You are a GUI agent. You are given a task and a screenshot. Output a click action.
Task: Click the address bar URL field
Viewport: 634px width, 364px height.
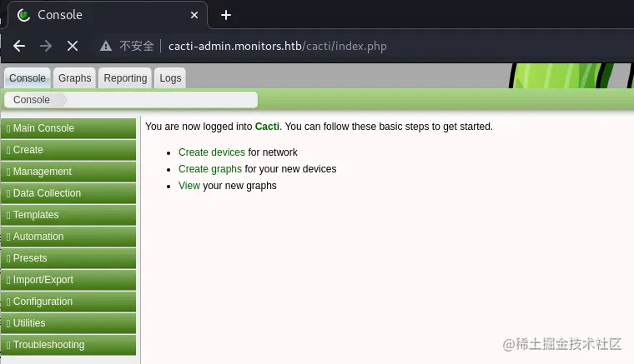[x=277, y=46]
